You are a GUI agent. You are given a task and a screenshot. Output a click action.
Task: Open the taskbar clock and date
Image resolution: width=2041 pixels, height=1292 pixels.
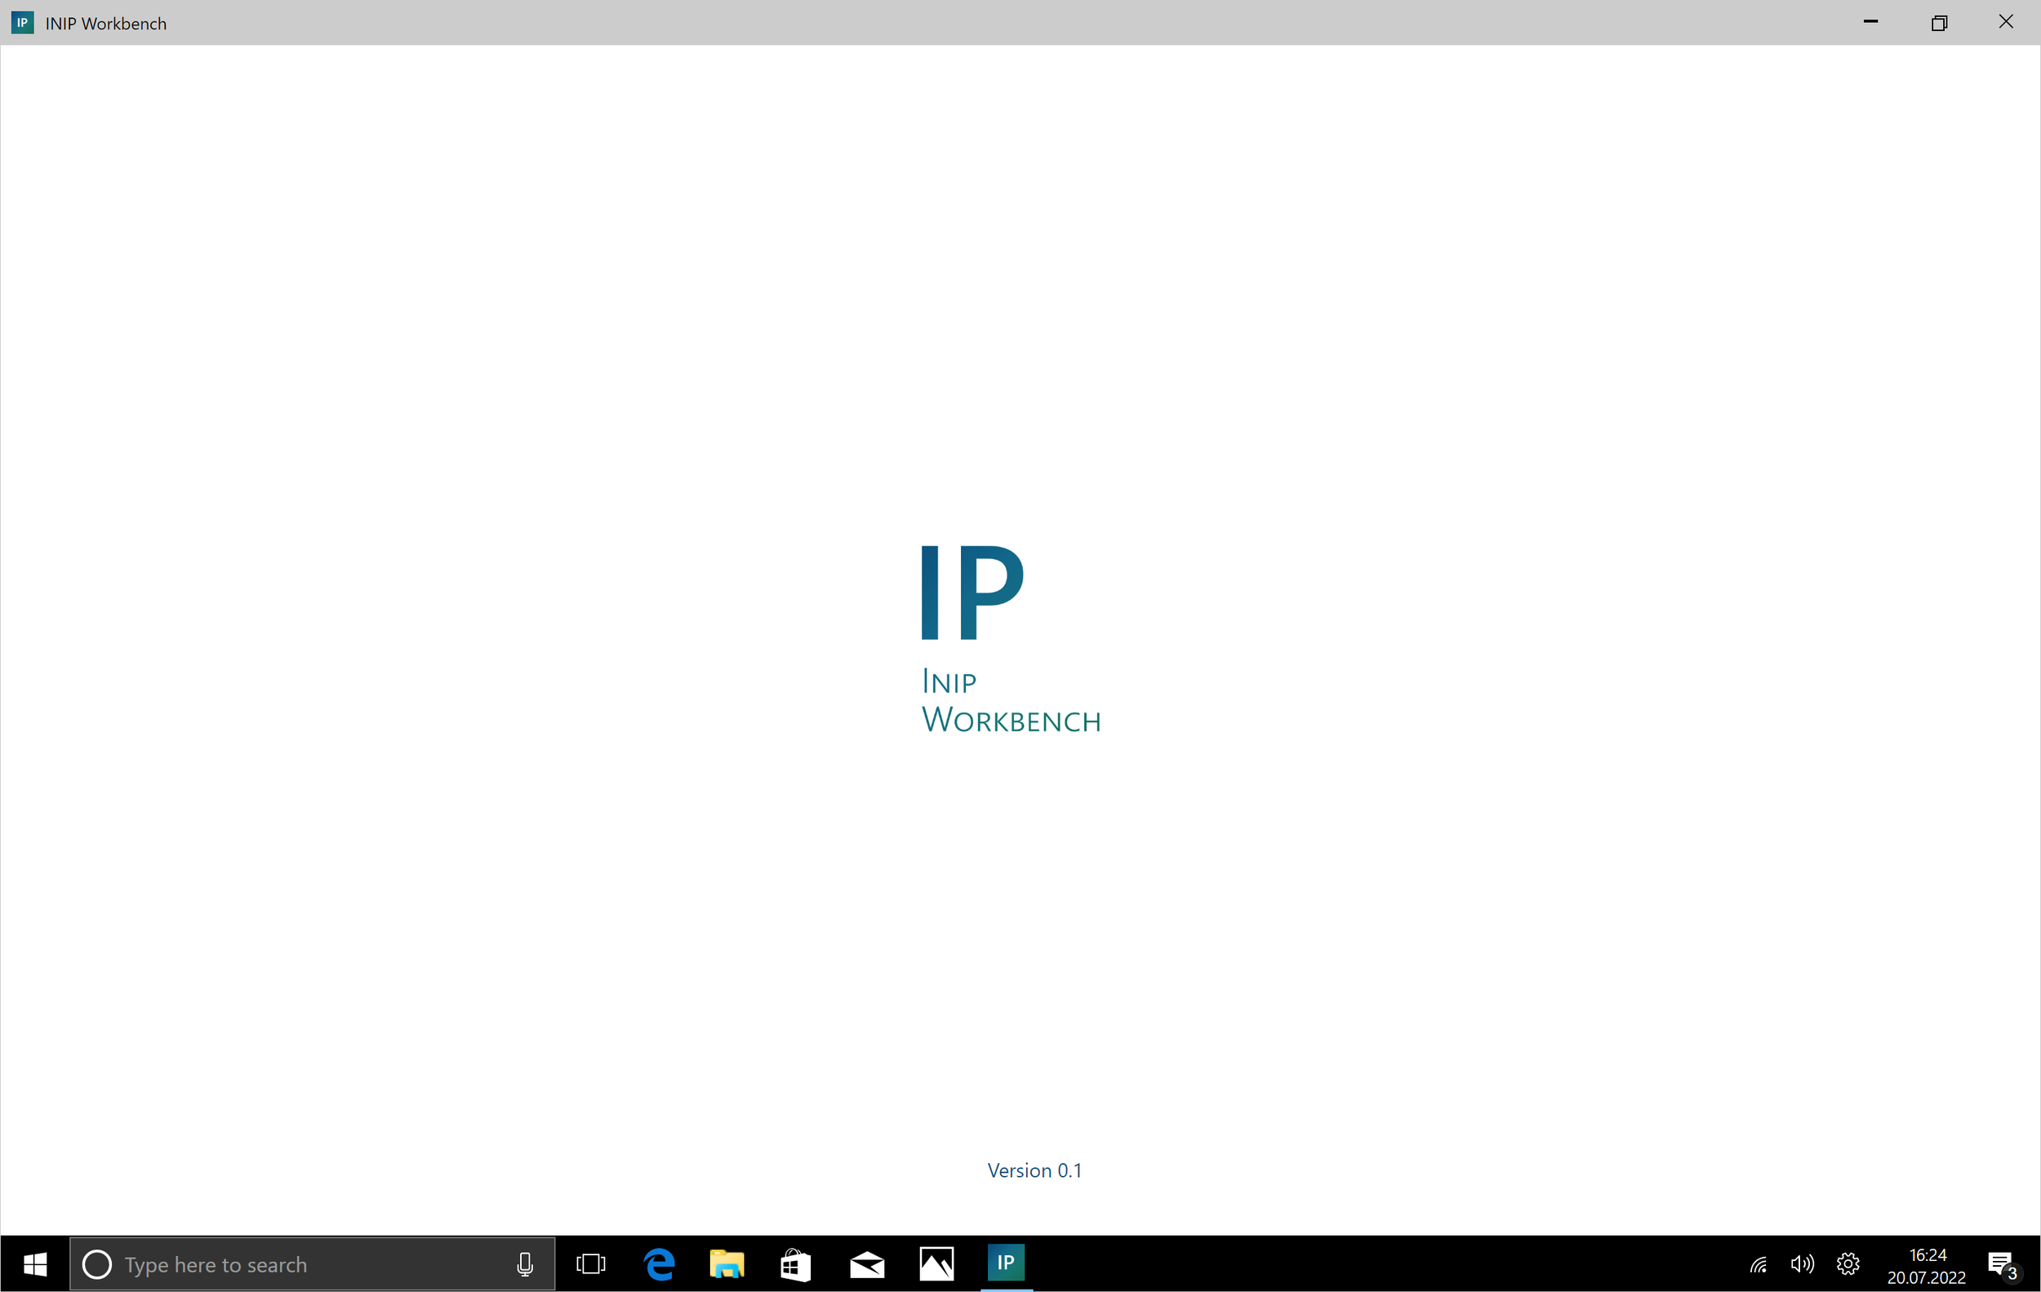click(x=1927, y=1266)
